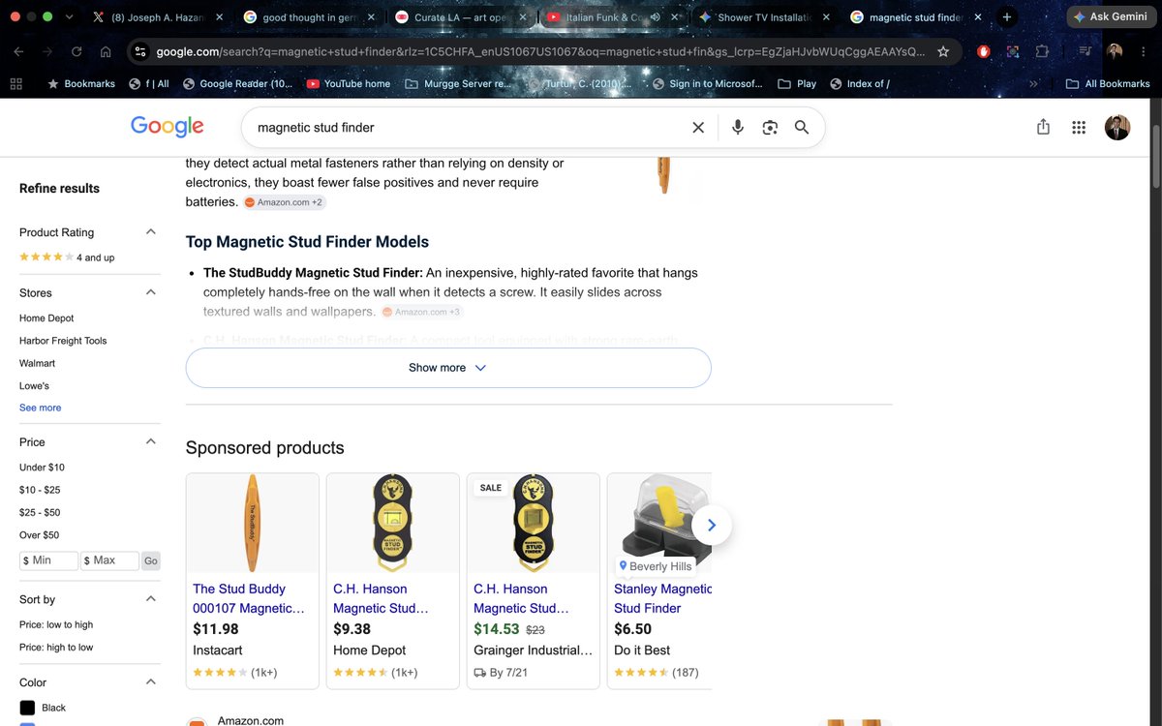
Task: Open the All Bookmarks folder
Action: (1108, 84)
